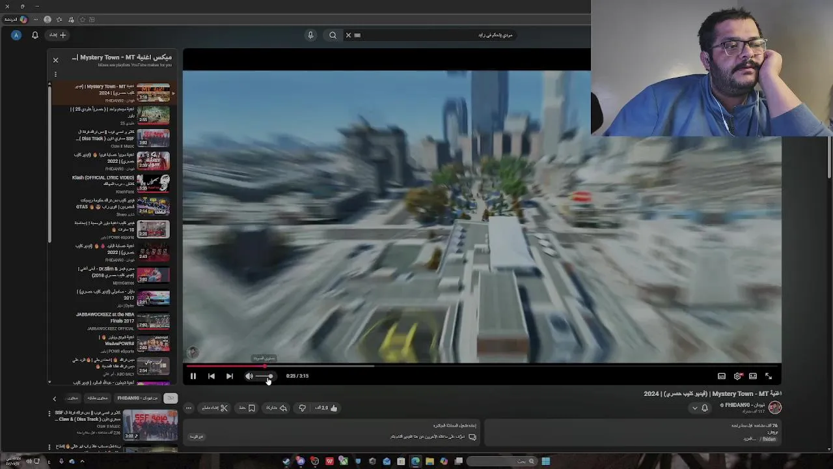Screen dimensions: 833x469
Task: Open the Create button with plus sign
Action: tap(59, 35)
